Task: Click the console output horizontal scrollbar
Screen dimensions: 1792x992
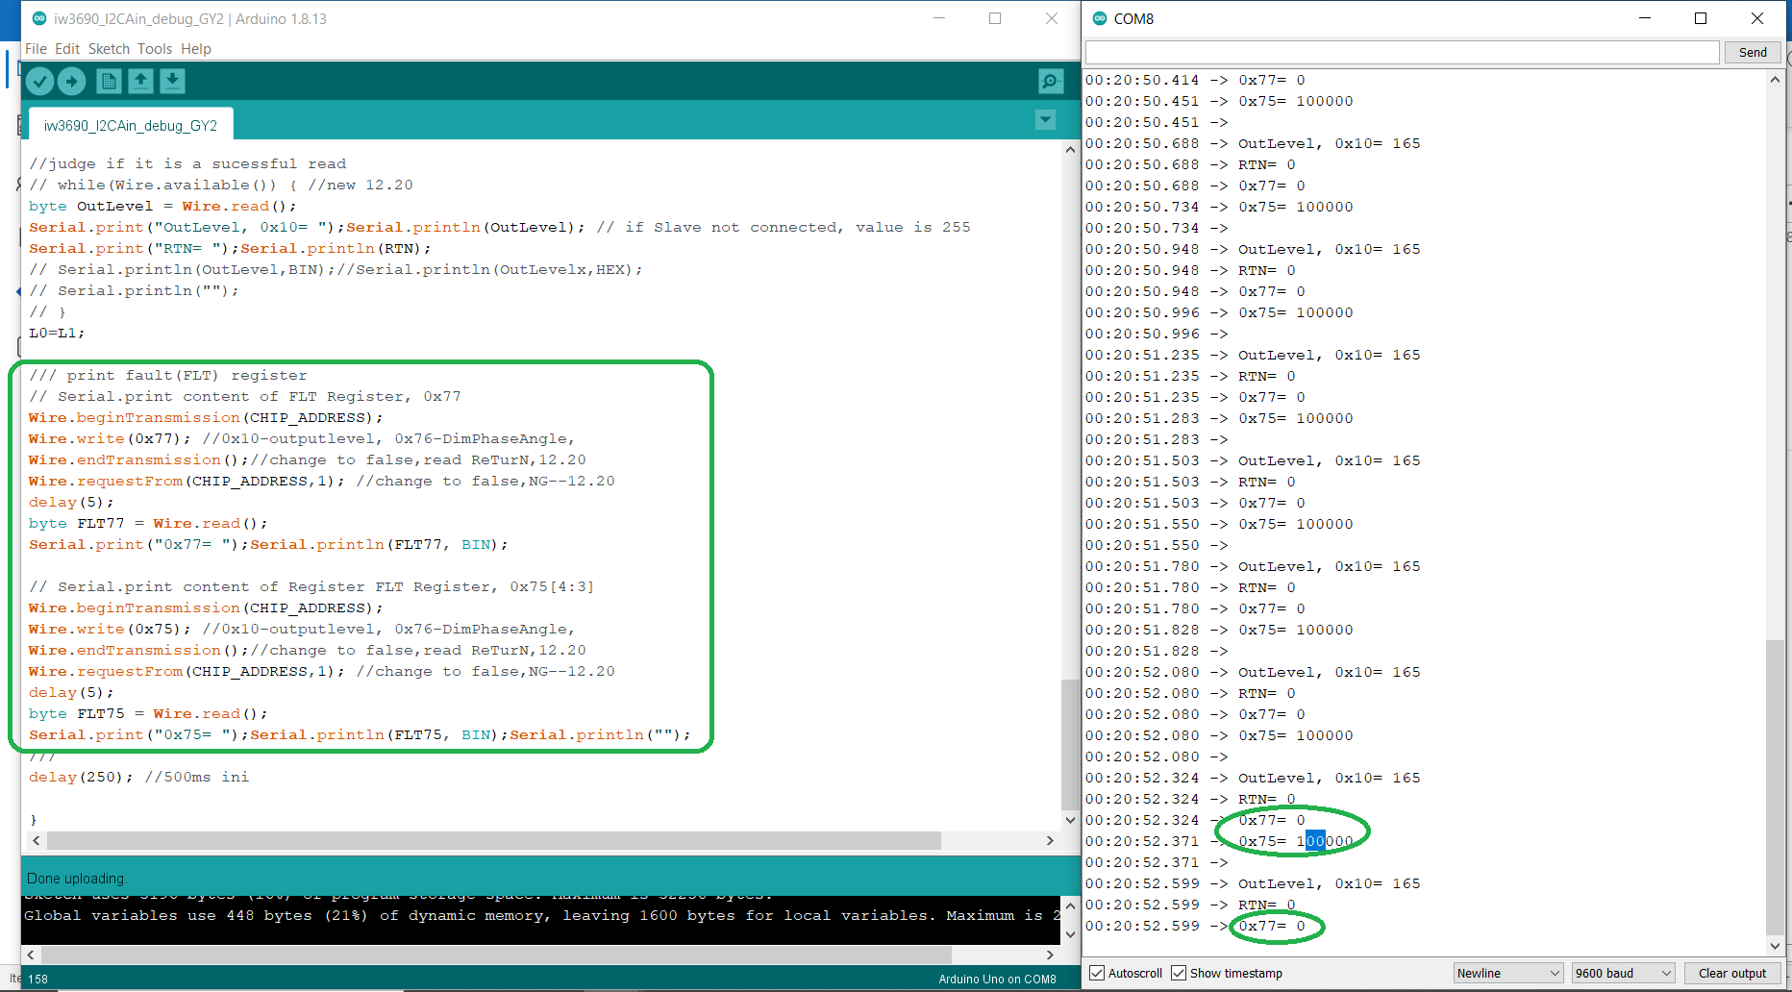Action: (x=496, y=955)
